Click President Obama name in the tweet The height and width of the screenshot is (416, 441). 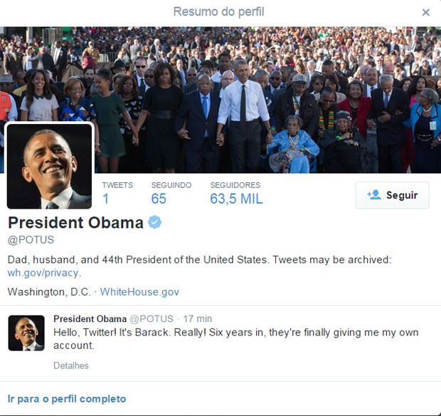(90, 319)
